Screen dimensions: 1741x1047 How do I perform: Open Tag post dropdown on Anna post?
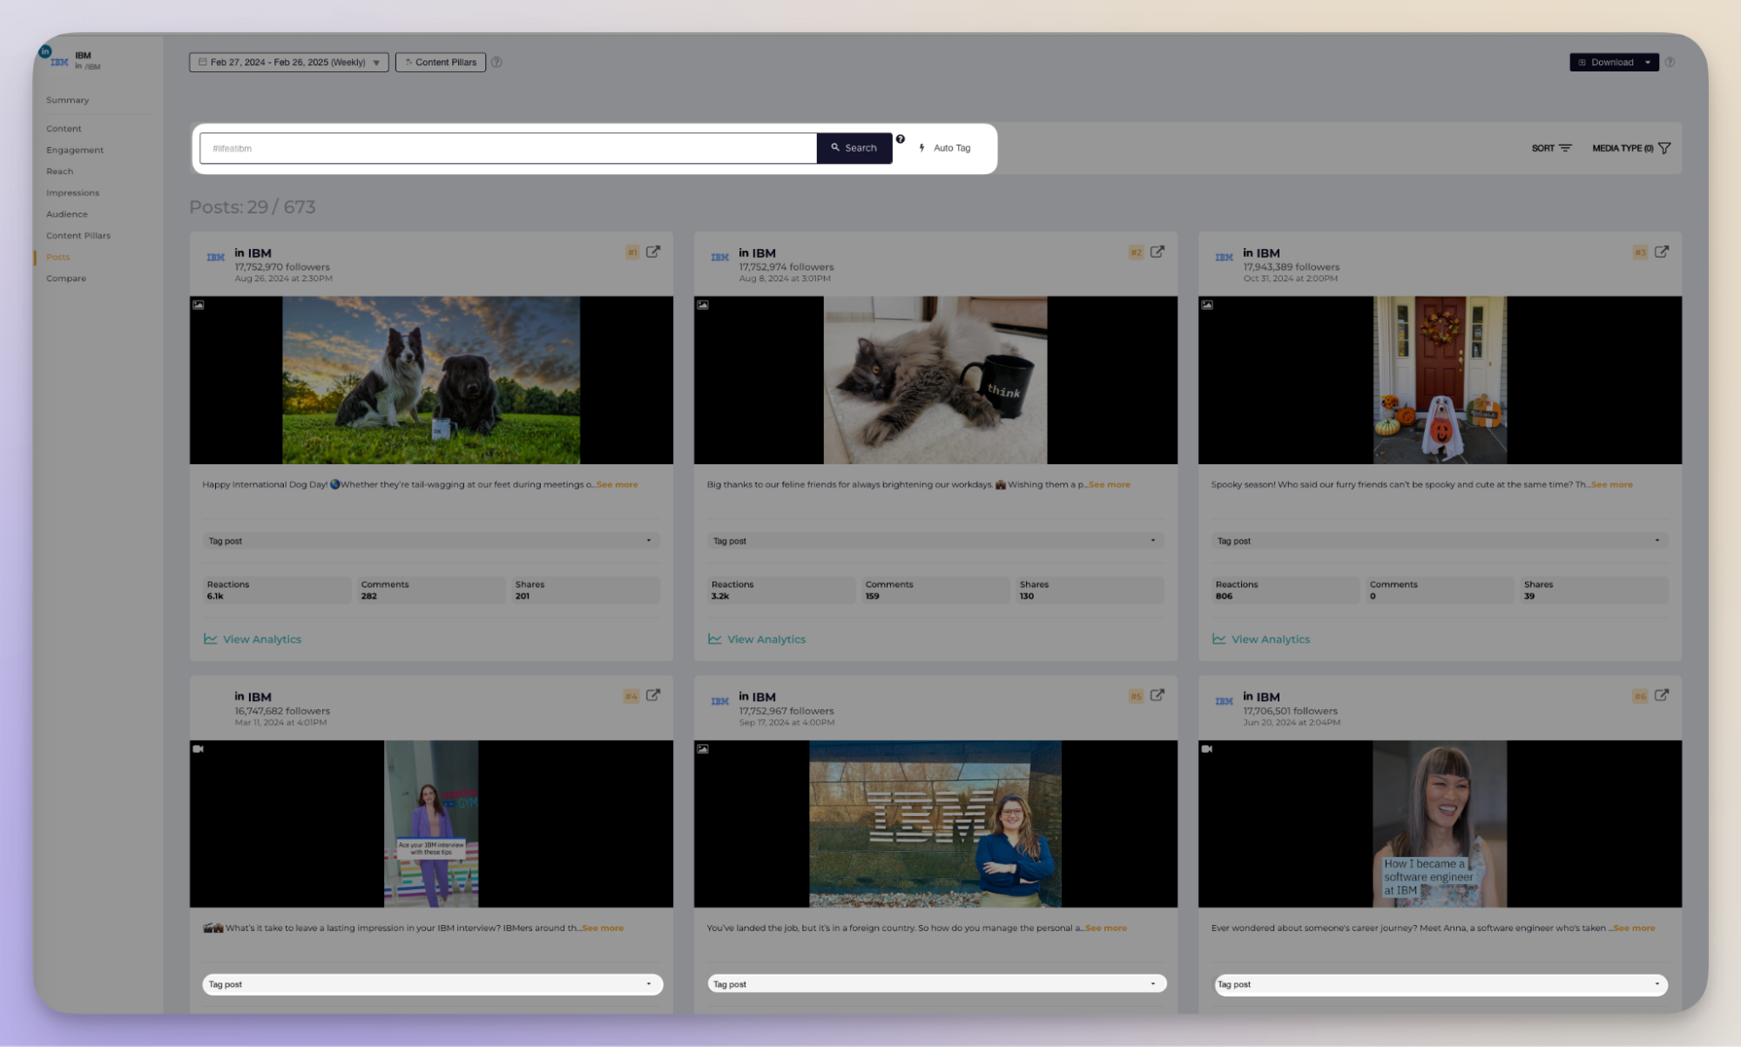[1441, 984]
